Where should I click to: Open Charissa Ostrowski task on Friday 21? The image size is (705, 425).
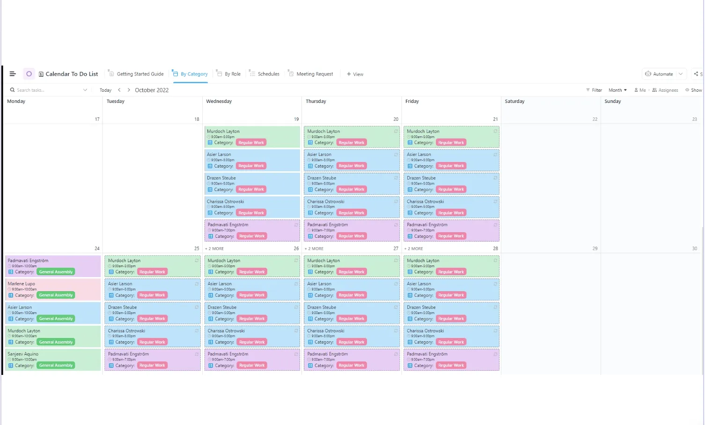tap(451, 207)
